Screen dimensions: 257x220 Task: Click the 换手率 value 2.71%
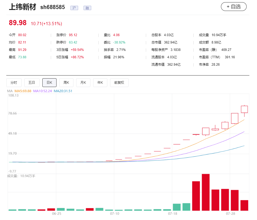click(x=121, y=50)
